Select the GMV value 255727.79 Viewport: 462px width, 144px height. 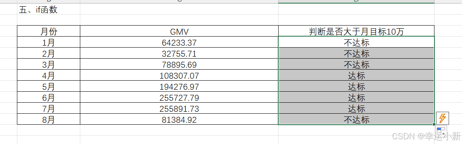coord(179,98)
